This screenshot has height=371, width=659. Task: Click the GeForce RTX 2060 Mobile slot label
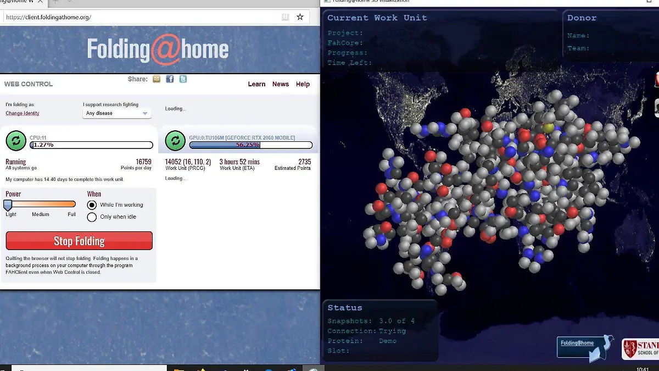click(242, 137)
